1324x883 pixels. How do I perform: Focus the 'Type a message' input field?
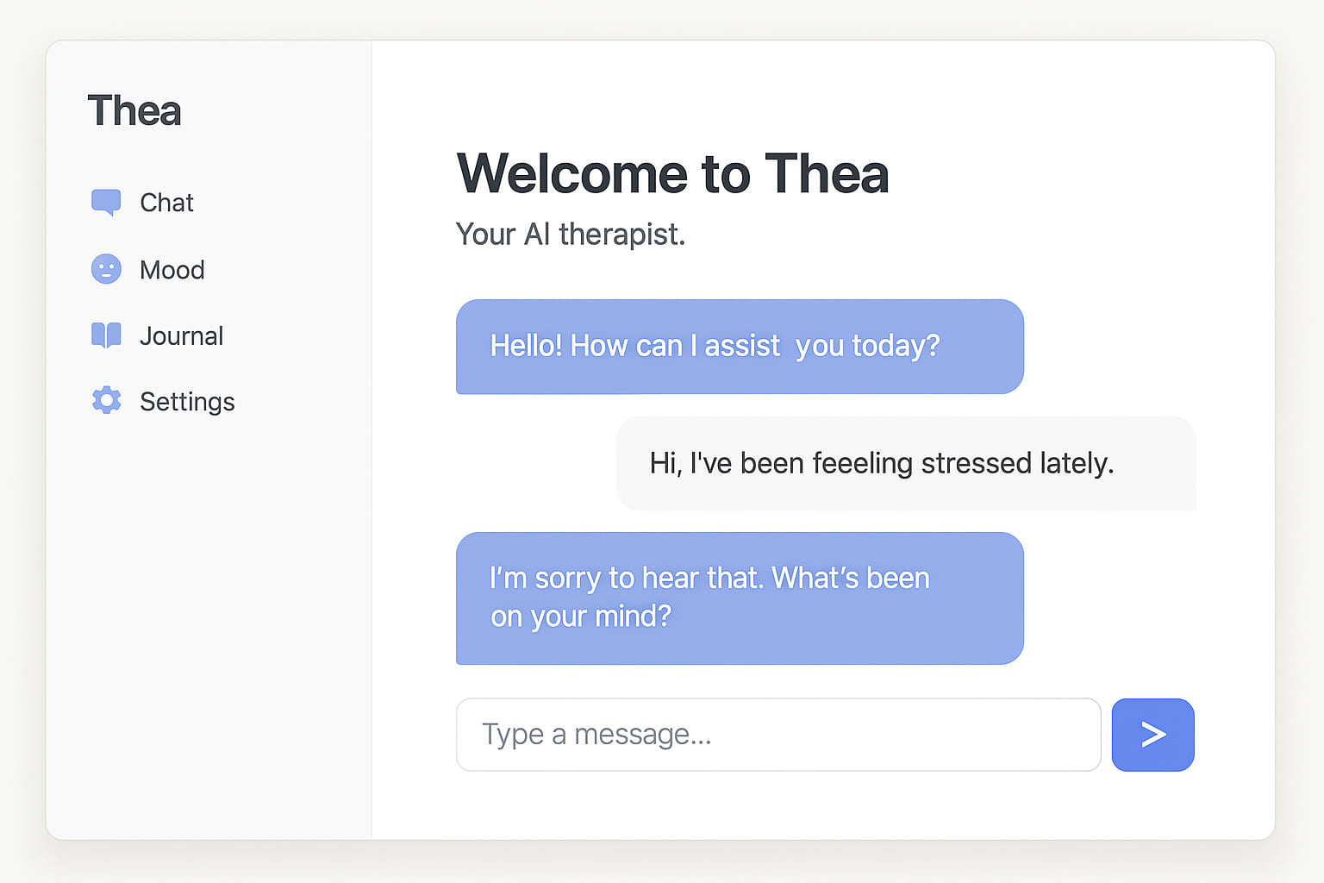tap(776, 735)
